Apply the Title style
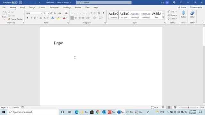The height and width of the screenshot is (115, 205). pos(157,15)
